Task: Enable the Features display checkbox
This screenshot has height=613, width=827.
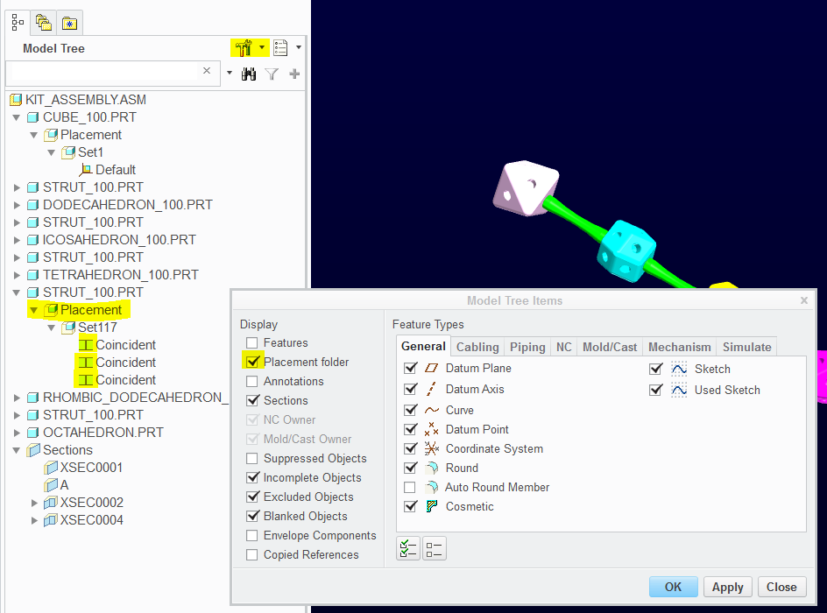Action: (252, 342)
